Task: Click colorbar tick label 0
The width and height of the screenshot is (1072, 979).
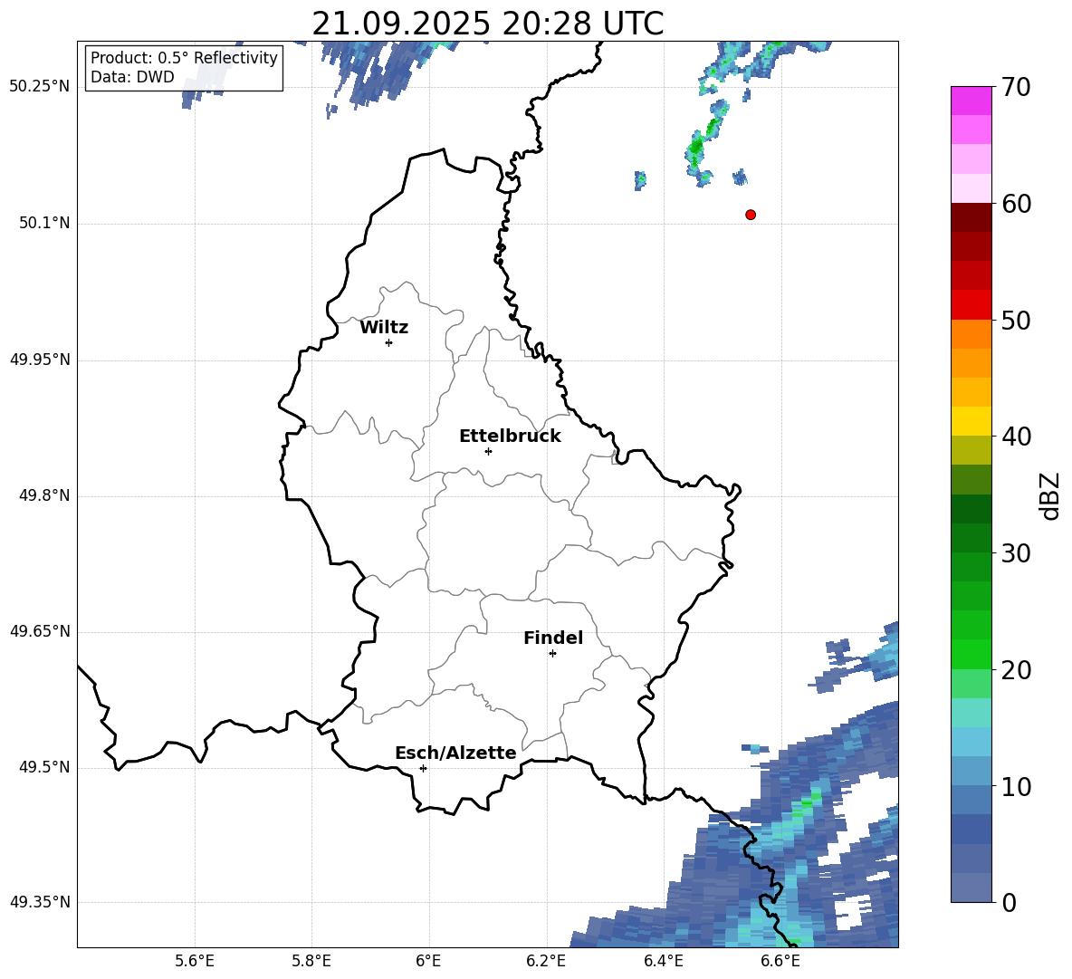Action: click(x=1009, y=903)
